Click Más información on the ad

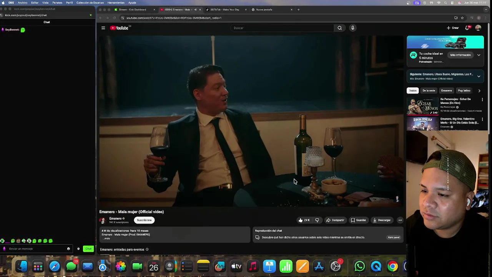pos(460,55)
